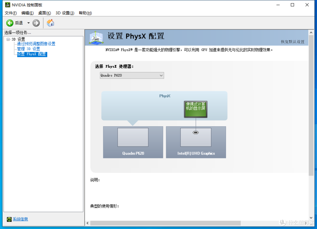Select 通过预览调整图像设置 in the tree
Viewport: 317px width, 229px height.
36,44
